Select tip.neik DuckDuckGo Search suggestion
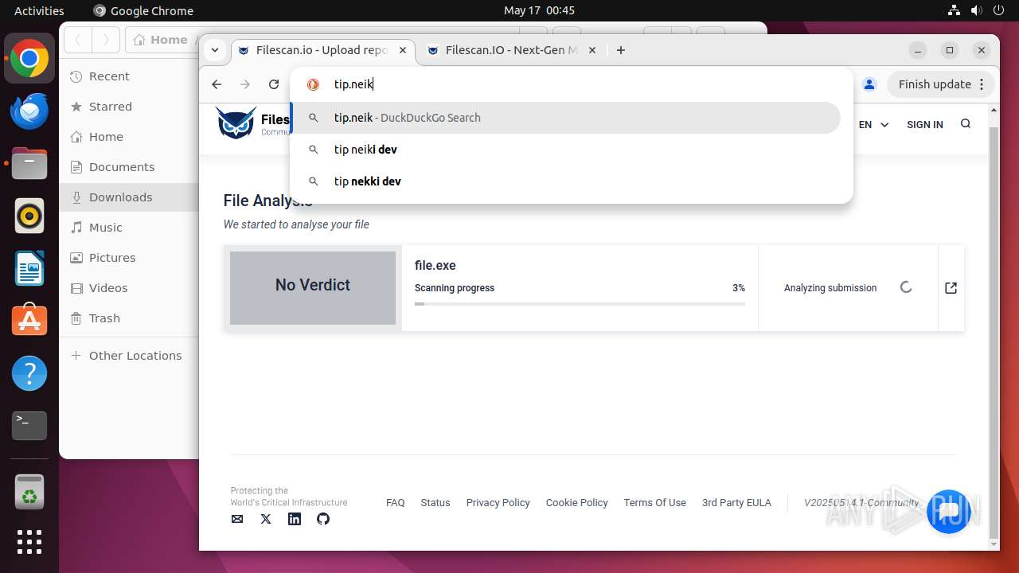The width and height of the screenshot is (1019, 573). tap(565, 118)
